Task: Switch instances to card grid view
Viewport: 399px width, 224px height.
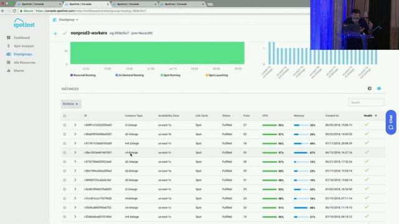Action: tap(370, 88)
